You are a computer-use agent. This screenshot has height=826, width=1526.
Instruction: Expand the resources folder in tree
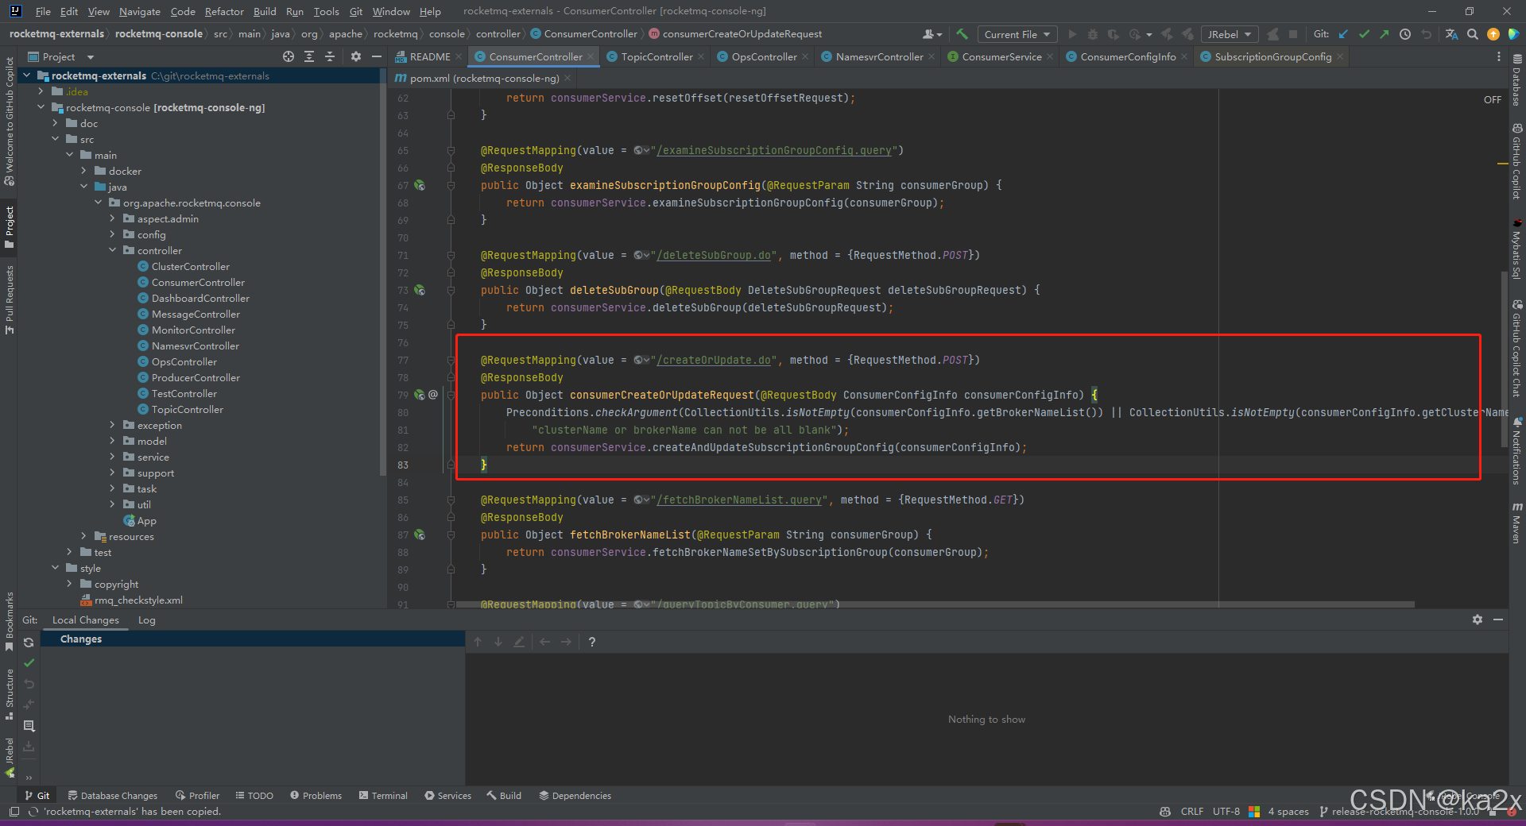[84, 536]
